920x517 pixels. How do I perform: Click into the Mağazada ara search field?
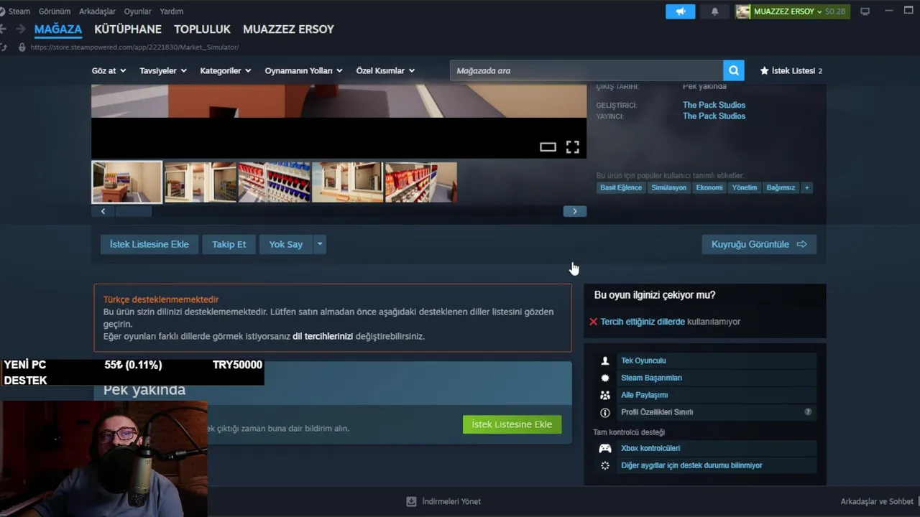[586, 70]
